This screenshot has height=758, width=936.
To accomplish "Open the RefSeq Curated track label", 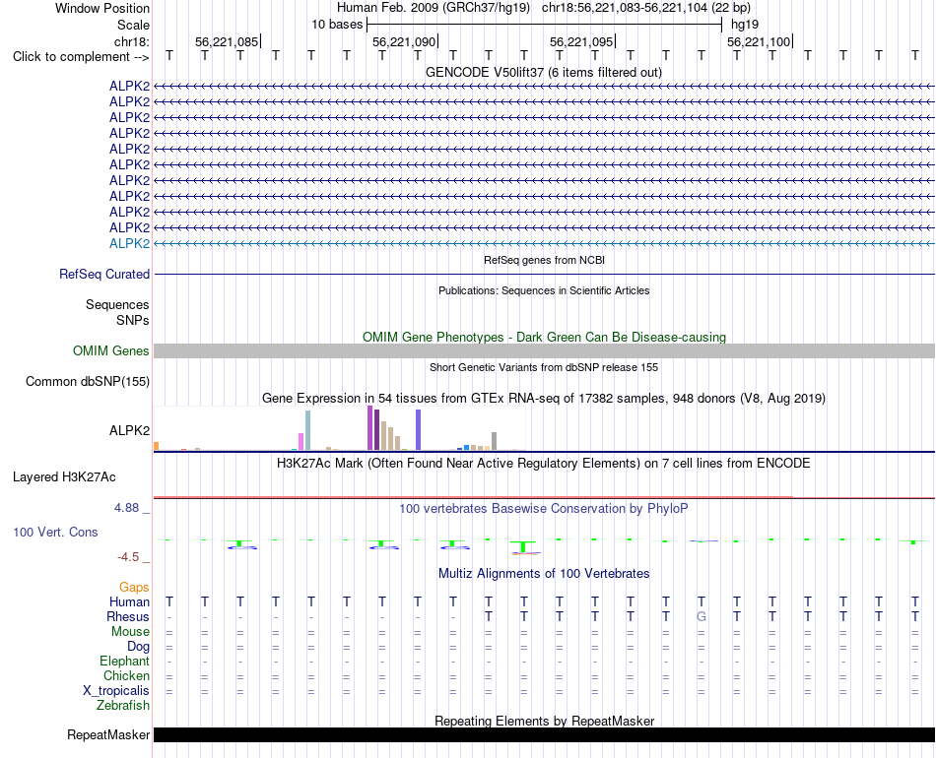I will tap(103, 275).
